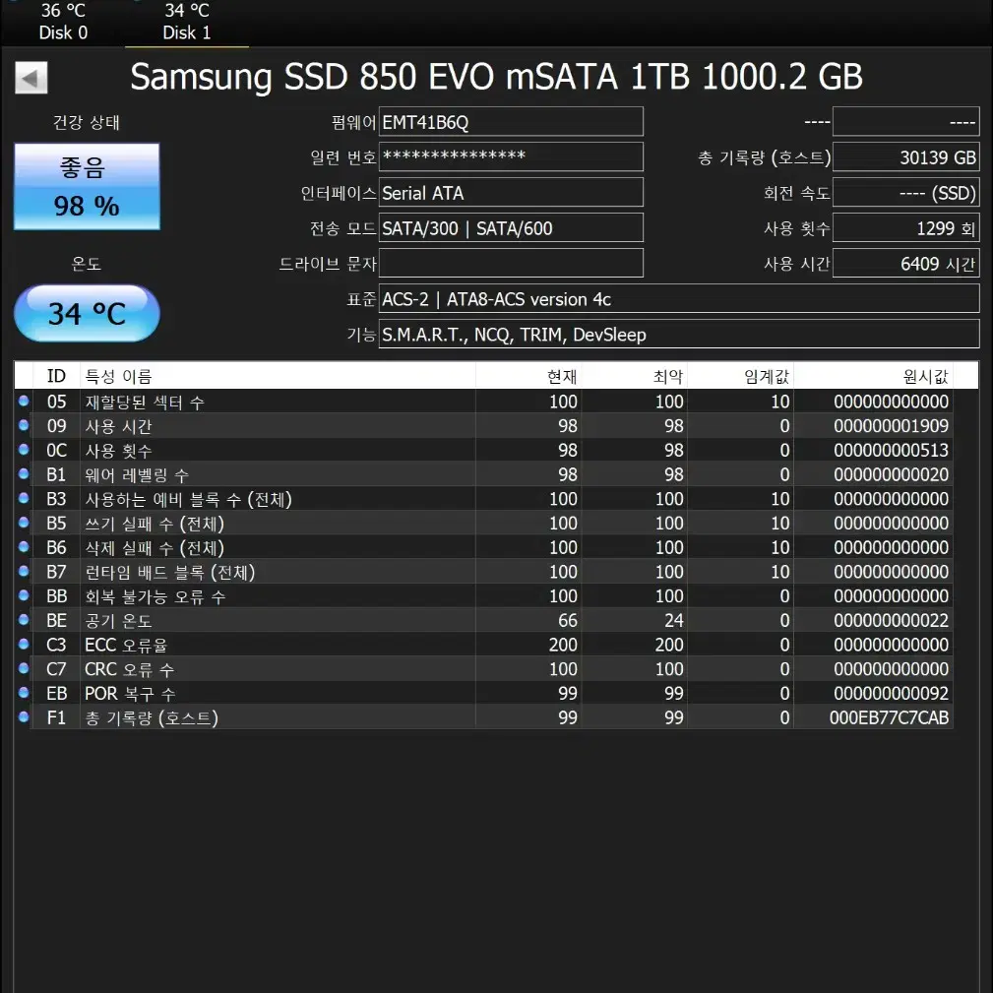The width and height of the screenshot is (993, 993).
Task: Select the 삭제 실패 수 (전체) row
Action: coord(484,547)
